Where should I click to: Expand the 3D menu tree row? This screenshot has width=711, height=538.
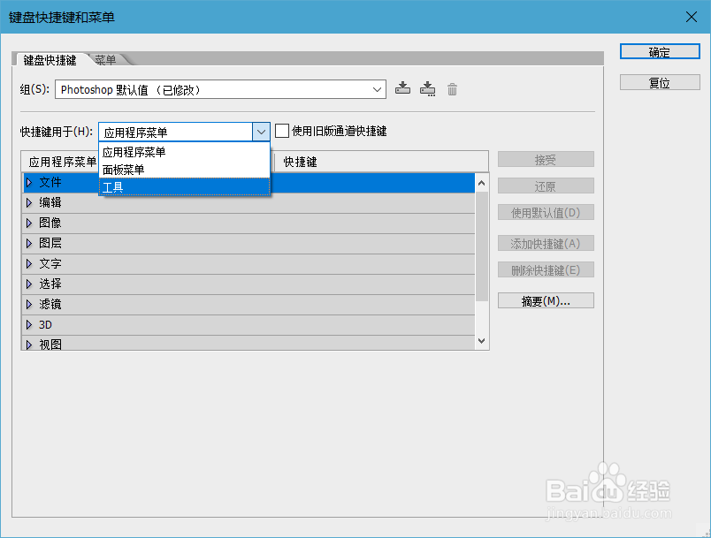pos(29,325)
